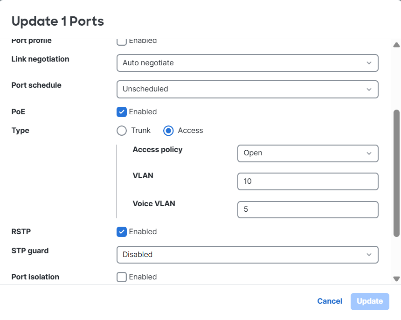
Task: Enable the Port profile checkbox
Action: pyautogui.click(x=122, y=41)
